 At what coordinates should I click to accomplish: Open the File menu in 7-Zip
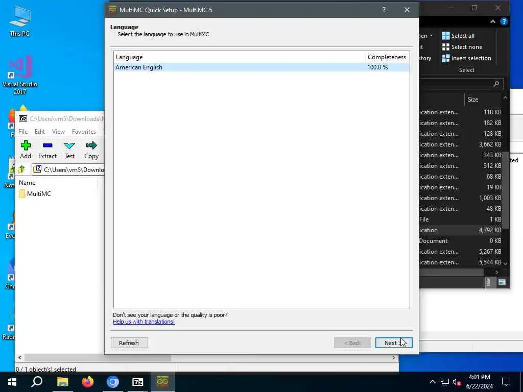[x=23, y=131]
